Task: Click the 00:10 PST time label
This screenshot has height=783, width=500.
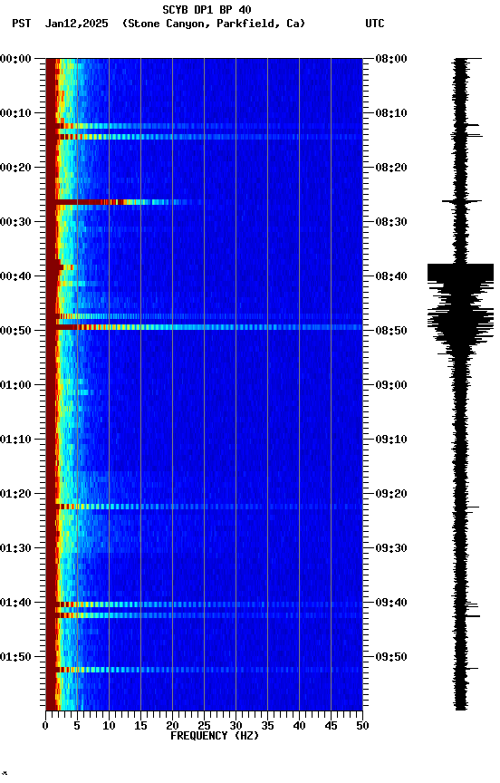Action: [15, 113]
